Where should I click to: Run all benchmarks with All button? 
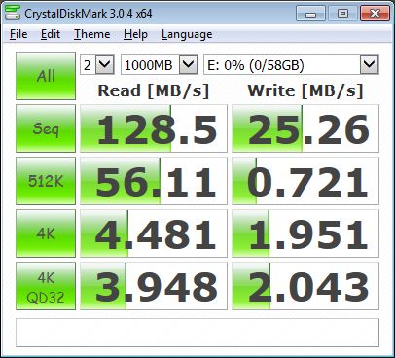coord(46,76)
